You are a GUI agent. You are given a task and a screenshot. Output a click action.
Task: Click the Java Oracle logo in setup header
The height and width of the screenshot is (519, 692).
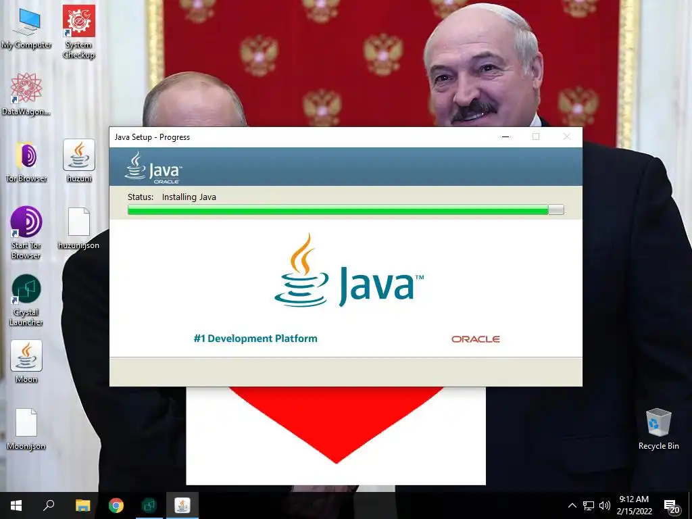(x=153, y=168)
